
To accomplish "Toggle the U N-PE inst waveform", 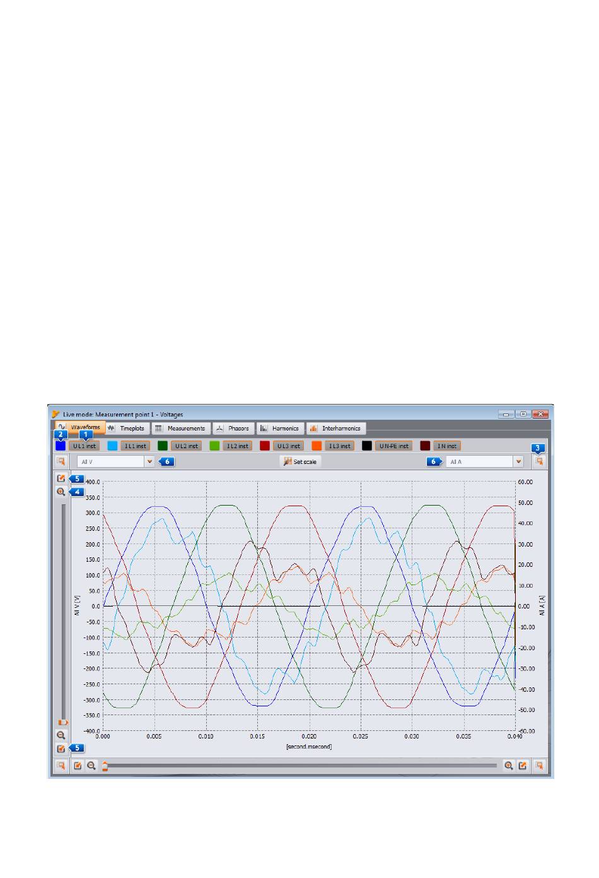I will coord(394,446).
